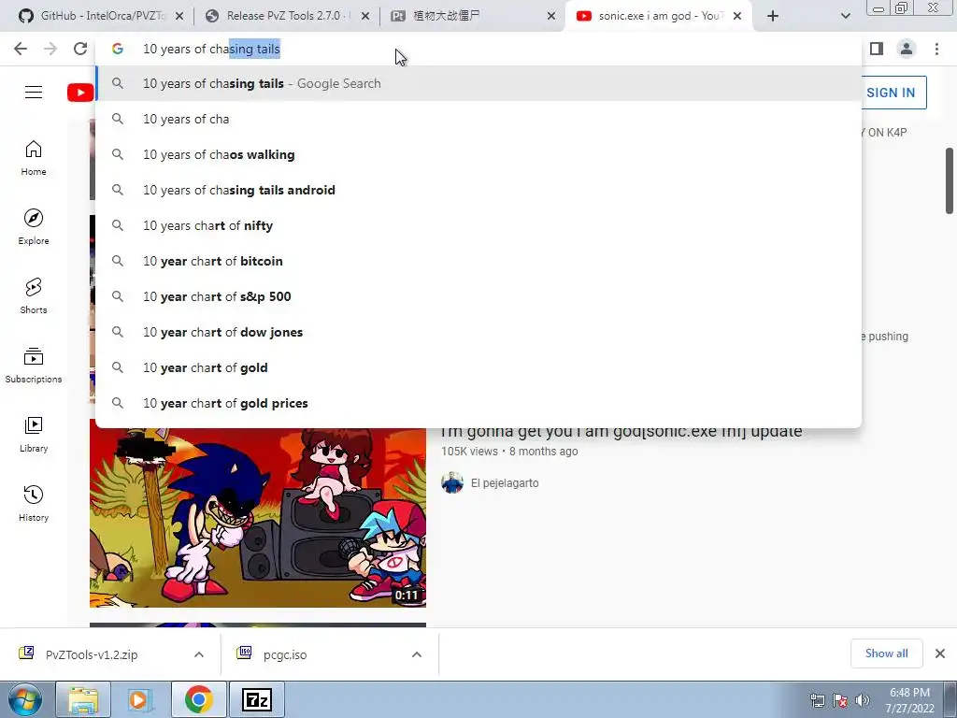Choose suggestion '10 year chart of s&p 500'
The width and height of the screenshot is (957, 718).
click(x=478, y=296)
